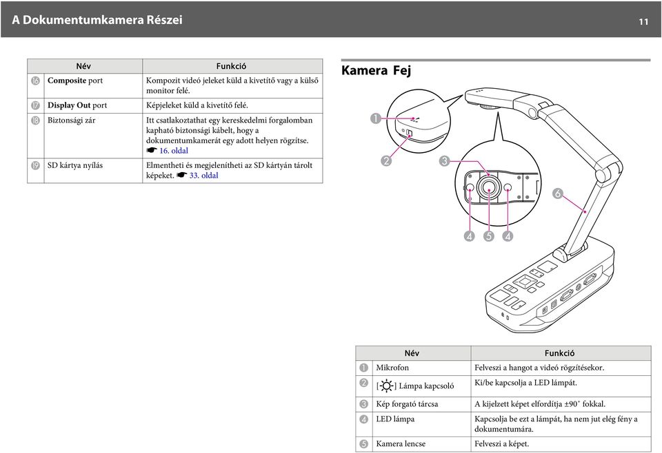Click the number 1 marker in the Mikrofon row

click(x=363, y=368)
